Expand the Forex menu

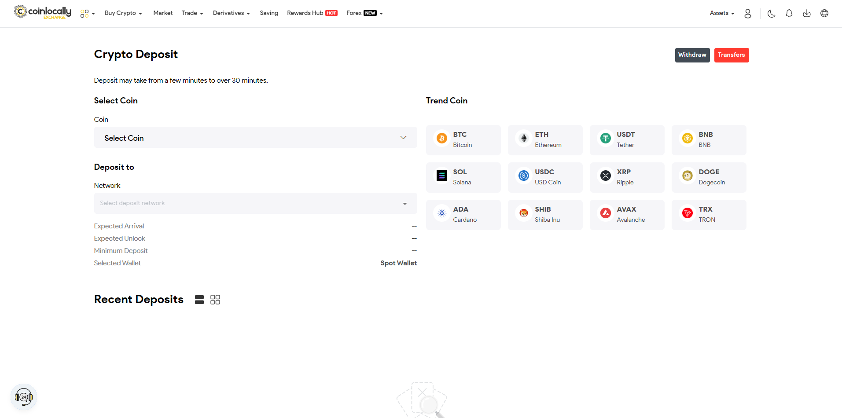tap(364, 13)
